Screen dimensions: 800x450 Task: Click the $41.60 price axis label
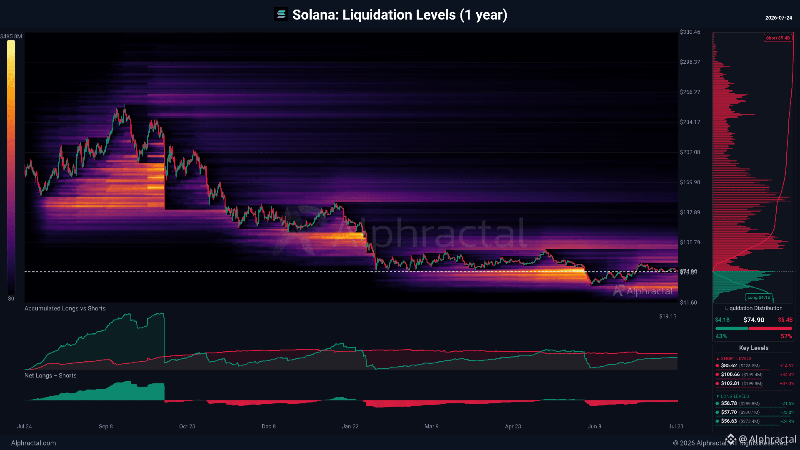688,302
